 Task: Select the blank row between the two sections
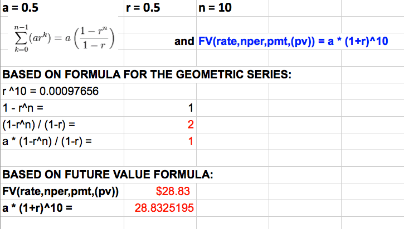[x=98, y=158]
